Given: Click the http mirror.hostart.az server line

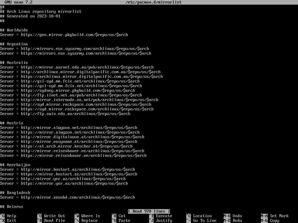Looking at the screenshot, I should (x=68, y=169).
